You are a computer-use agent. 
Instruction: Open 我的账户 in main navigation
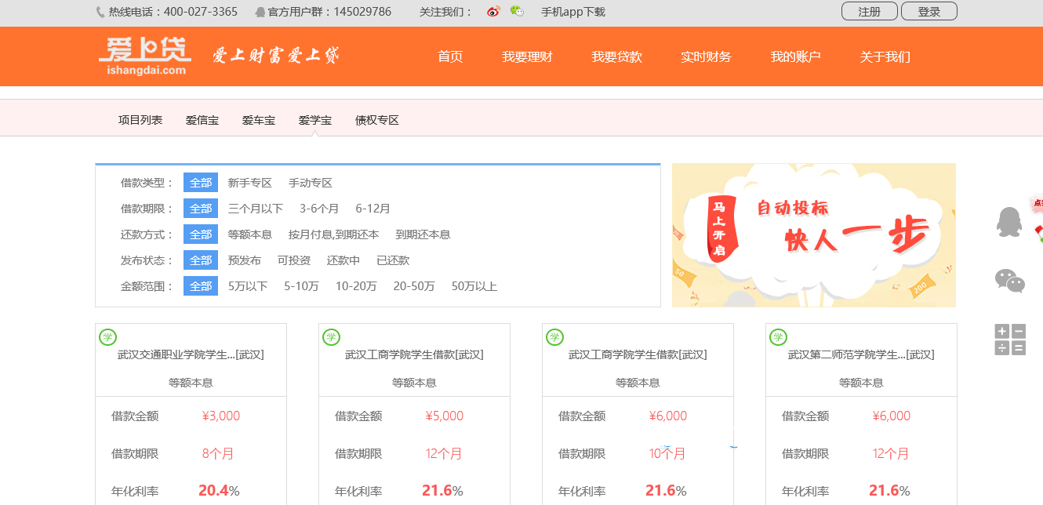tap(795, 56)
